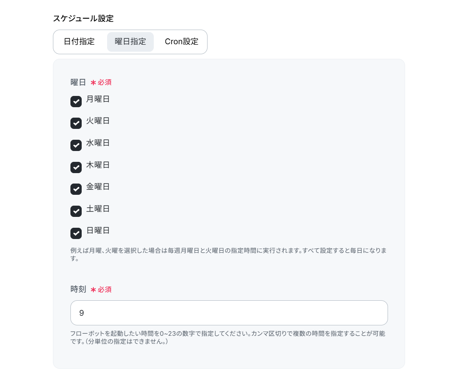Viewport: 463px width, 385px height.
Task: Click the 時刻 field heading
Action: point(78,289)
